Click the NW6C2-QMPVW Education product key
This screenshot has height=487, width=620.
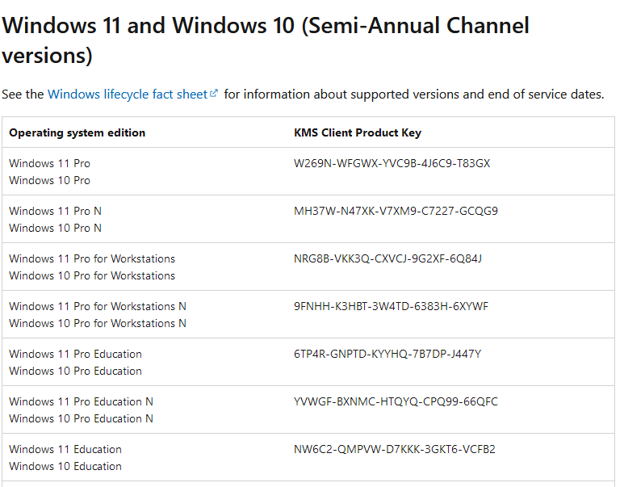[x=394, y=449]
